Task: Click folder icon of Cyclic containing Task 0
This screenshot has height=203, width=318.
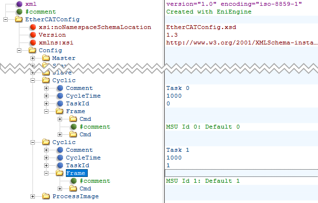Action: pyautogui.click(x=46, y=80)
